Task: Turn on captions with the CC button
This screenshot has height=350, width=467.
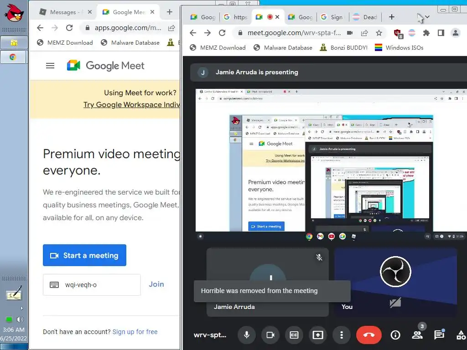Action: point(294,335)
